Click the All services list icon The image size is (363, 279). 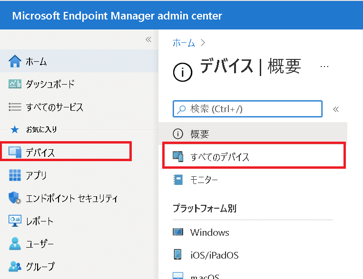click(15, 107)
